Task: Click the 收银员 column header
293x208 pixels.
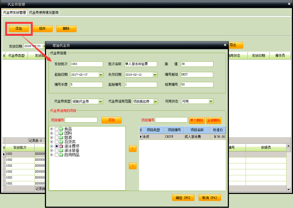Action: tap(266, 148)
